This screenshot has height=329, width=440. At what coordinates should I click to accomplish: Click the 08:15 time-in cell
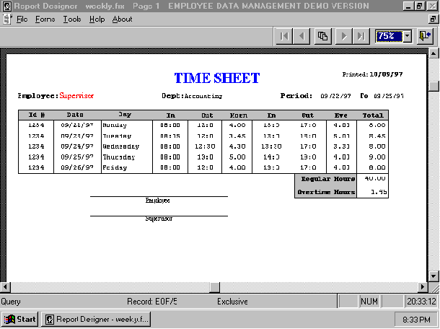(x=170, y=136)
